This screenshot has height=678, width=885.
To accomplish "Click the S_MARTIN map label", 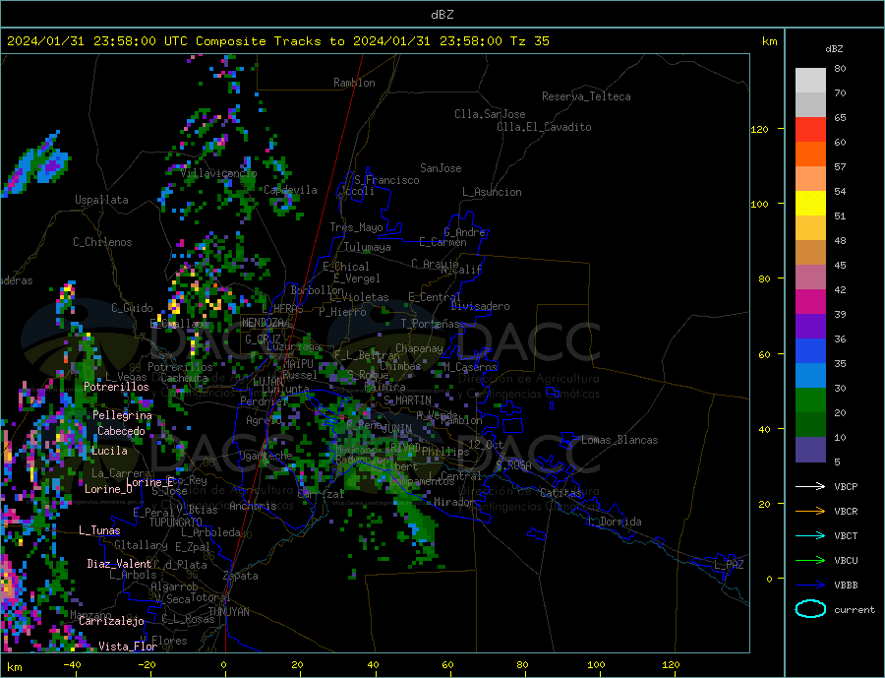I will (407, 401).
